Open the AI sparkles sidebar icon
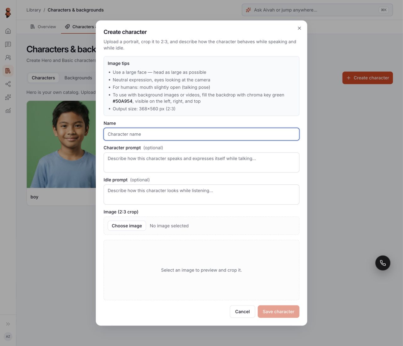The width and height of the screenshot is (403, 346). tap(8, 97)
